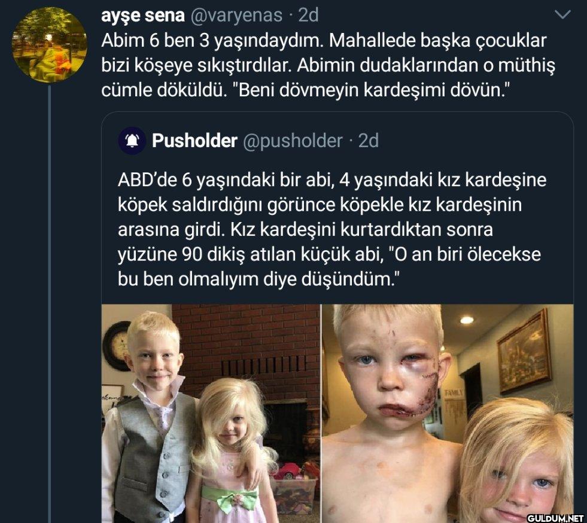Select the closing line 'bu ben olmalıyım diye düşündüm'
The width and height of the screenshot is (587, 523).
pos(258,279)
